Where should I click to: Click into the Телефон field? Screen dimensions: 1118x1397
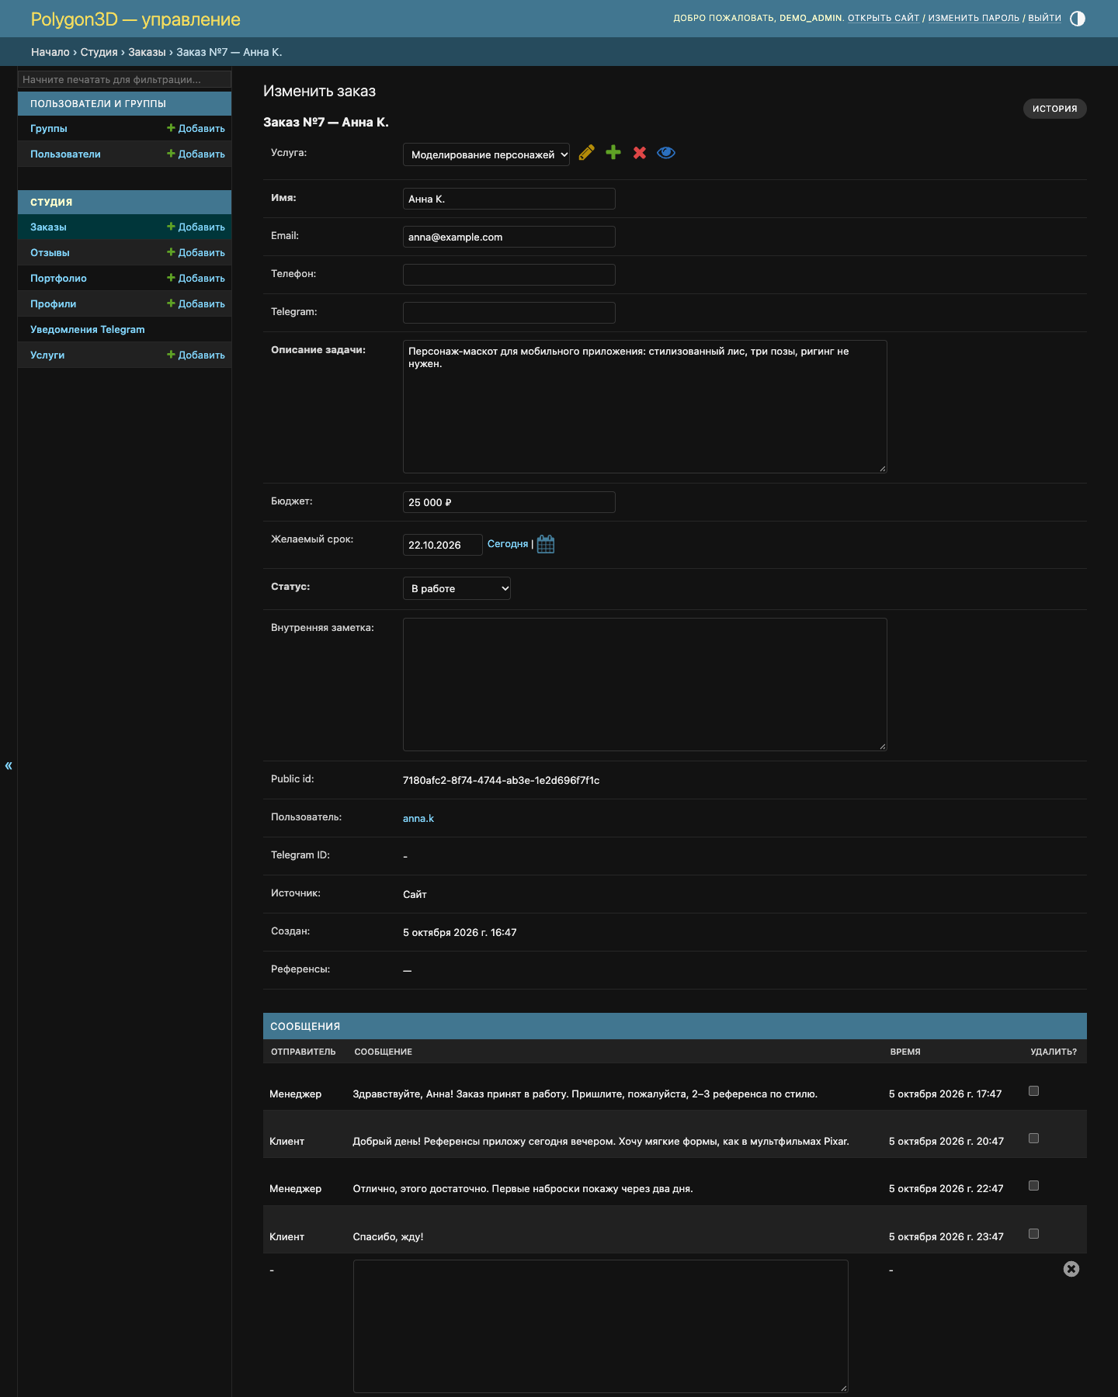(x=509, y=275)
